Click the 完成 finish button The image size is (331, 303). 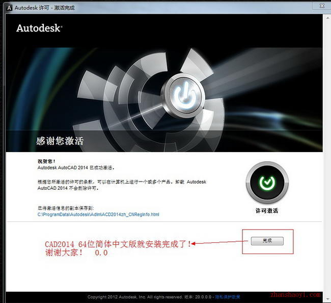click(267, 241)
